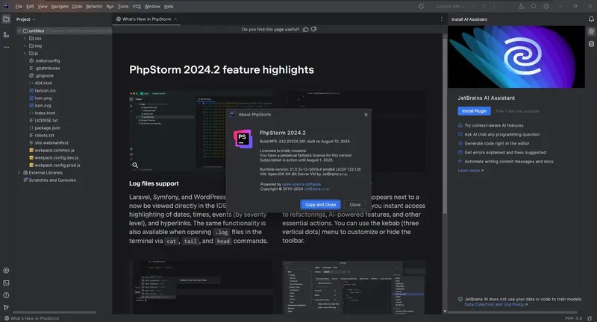
Task: Close the What's New in PhpStorm tab
Action: (x=175, y=19)
